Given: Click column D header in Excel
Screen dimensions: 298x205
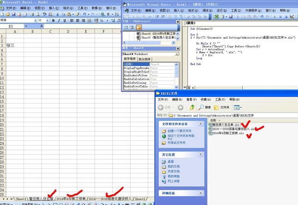Looking at the screenshot, I should pyautogui.click(x=68, y=32).
